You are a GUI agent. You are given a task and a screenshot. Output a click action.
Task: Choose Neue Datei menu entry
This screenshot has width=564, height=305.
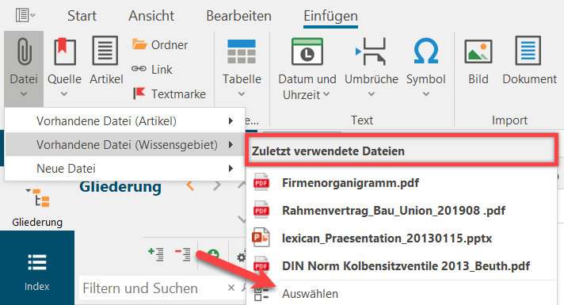click(x=125, y=168)
